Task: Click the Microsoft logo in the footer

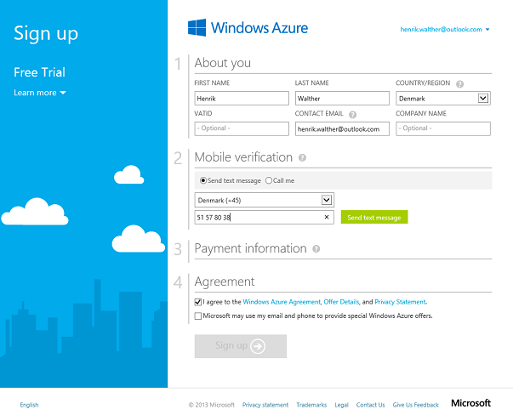Action: [470, 403]
